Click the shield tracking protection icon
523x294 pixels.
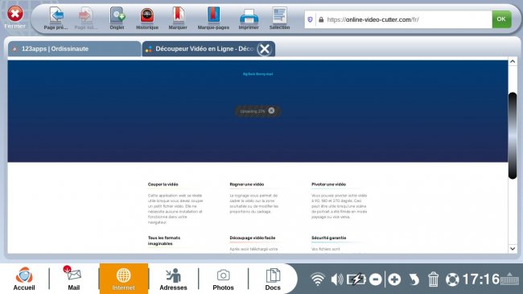coord(310,19)
